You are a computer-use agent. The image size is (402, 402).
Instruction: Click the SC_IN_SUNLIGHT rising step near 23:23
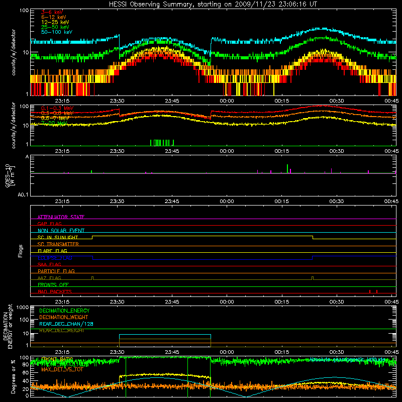(x=92, y=237)
